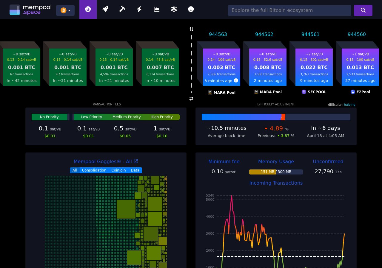Screen dimensions: 382x268
Task: Open documentation via the info circle icon
Action: point(191,9)
